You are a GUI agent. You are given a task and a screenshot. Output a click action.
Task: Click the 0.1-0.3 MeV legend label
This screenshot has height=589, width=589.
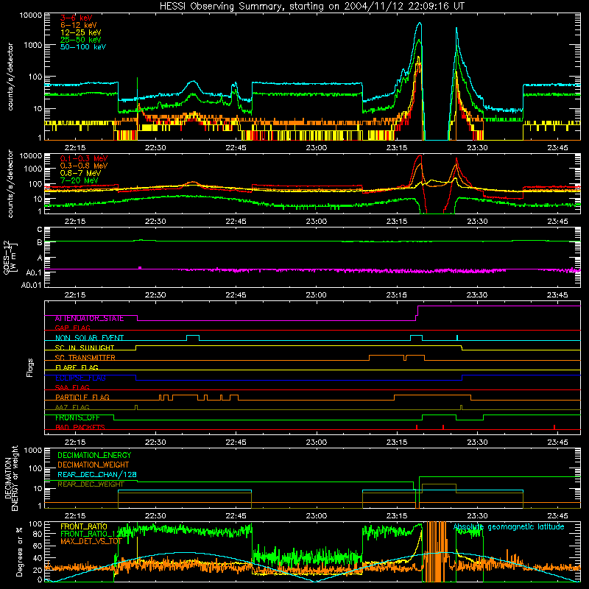click(x=84, y=158)
